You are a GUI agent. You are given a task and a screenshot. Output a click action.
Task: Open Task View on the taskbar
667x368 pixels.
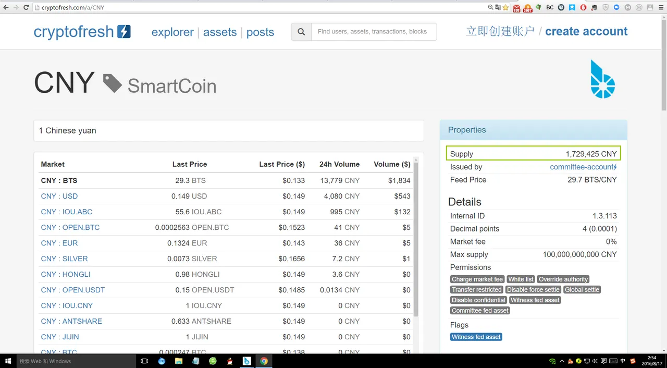[x=144, y=361]
